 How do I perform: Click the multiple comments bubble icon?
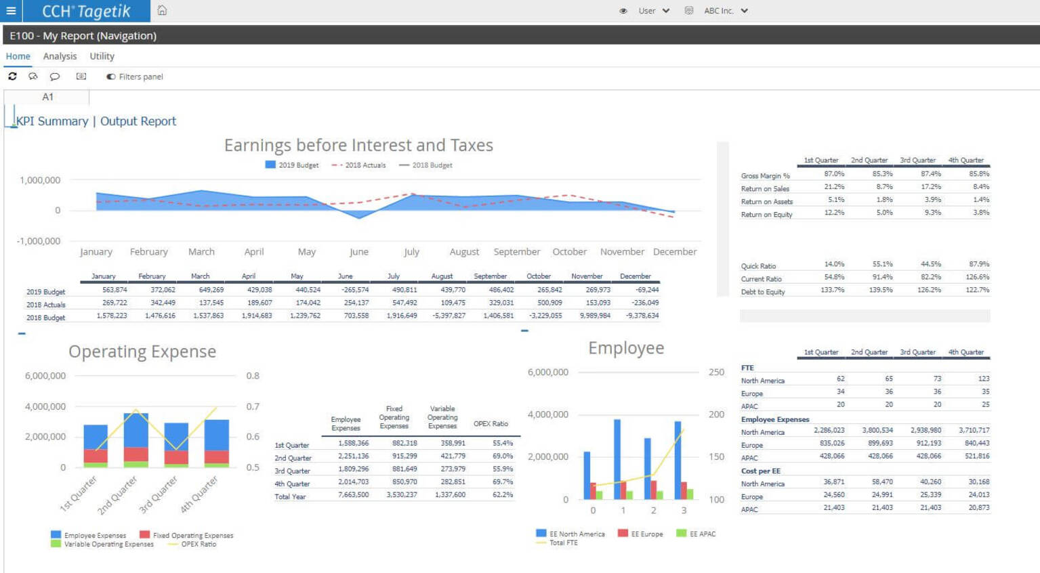(33, 77)
